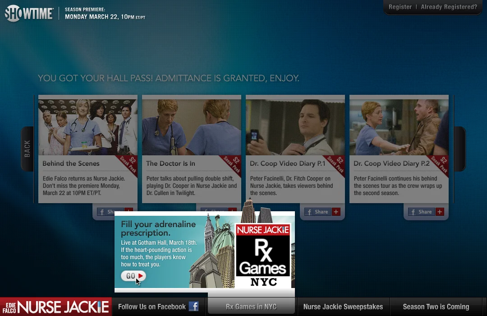Click the GO button in the Rx Games popup

[x=133, y=276]
